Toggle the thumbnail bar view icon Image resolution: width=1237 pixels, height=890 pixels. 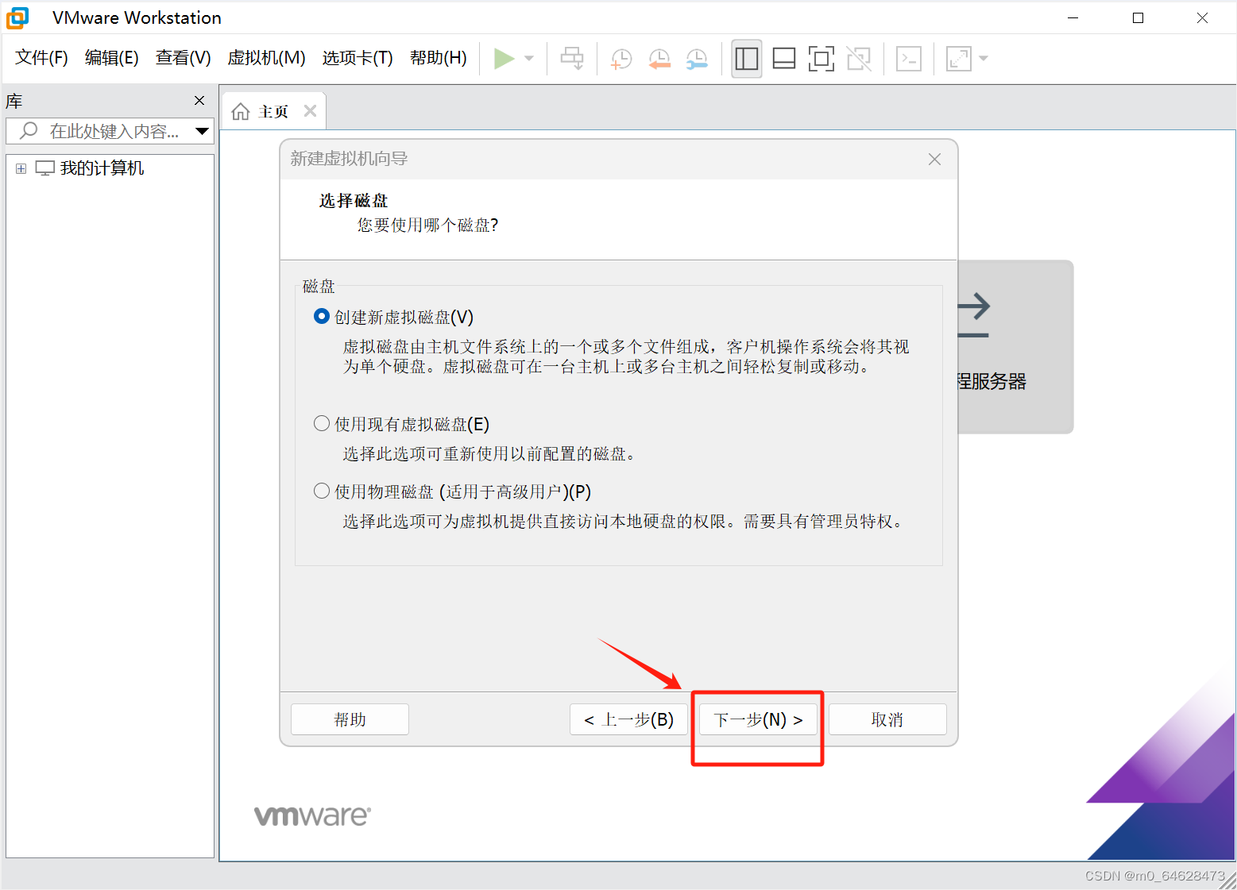tap(784, 58)
